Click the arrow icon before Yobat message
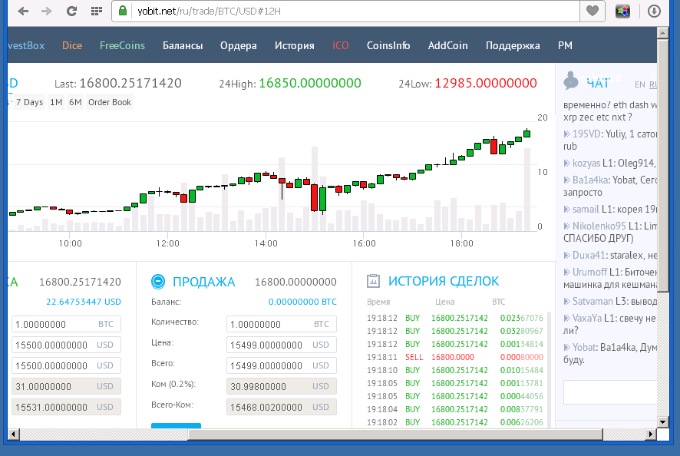 (x=566, y=347)
